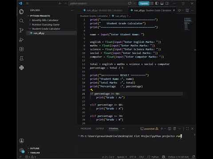This screenshot has width=213, height=159.
Task: Open the Testing flask view
Action: pos(21,58)
